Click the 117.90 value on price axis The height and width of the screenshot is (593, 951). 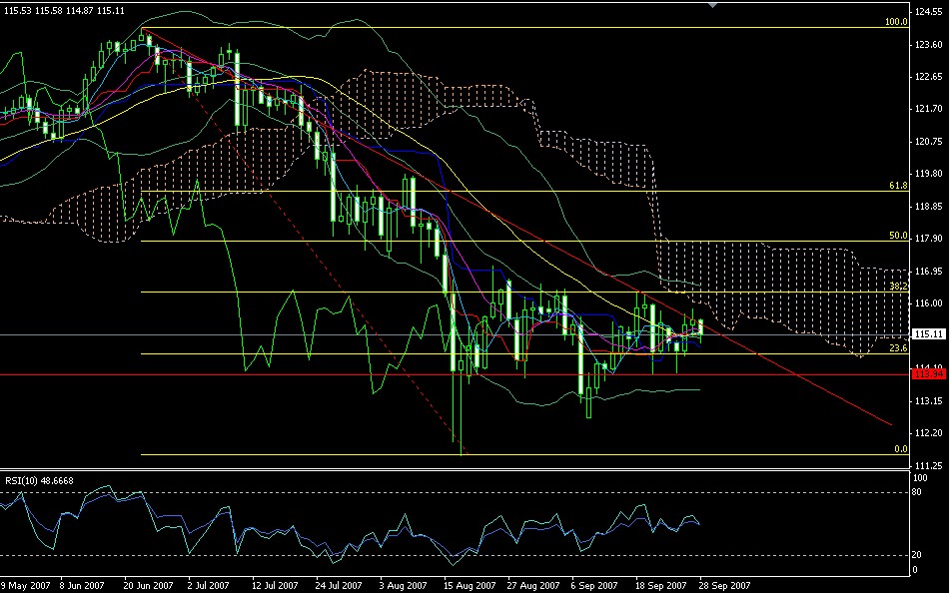(x=929, y=239)
